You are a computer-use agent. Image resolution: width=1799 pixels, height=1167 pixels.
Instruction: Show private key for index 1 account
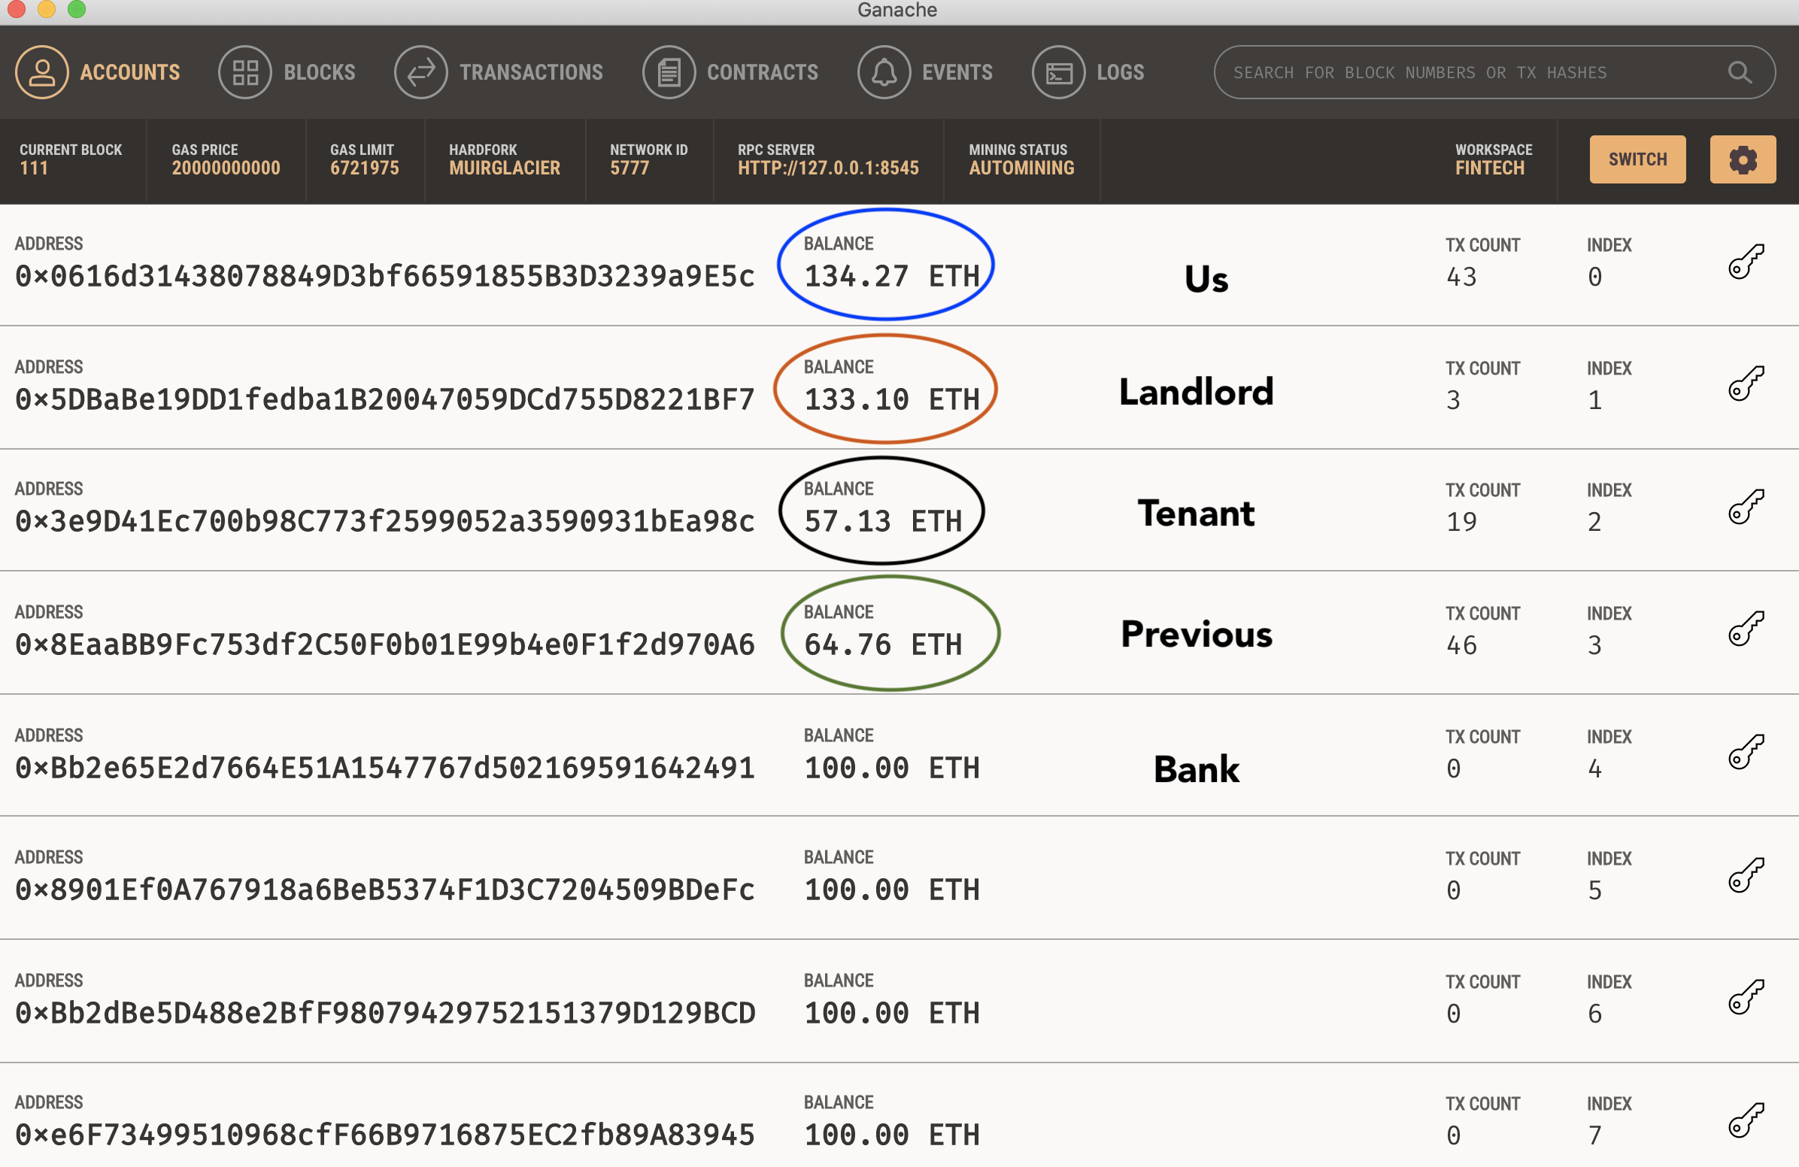coord(1746,384)
